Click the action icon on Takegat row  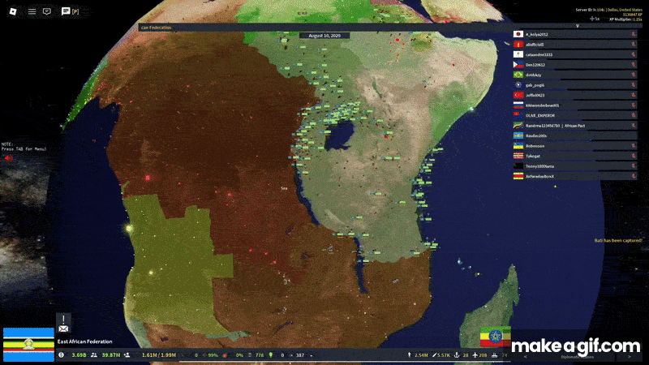coord(634,156)
